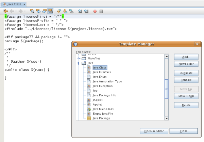
Task: Expand the Makefiles folder node
Action: (79, 58)
